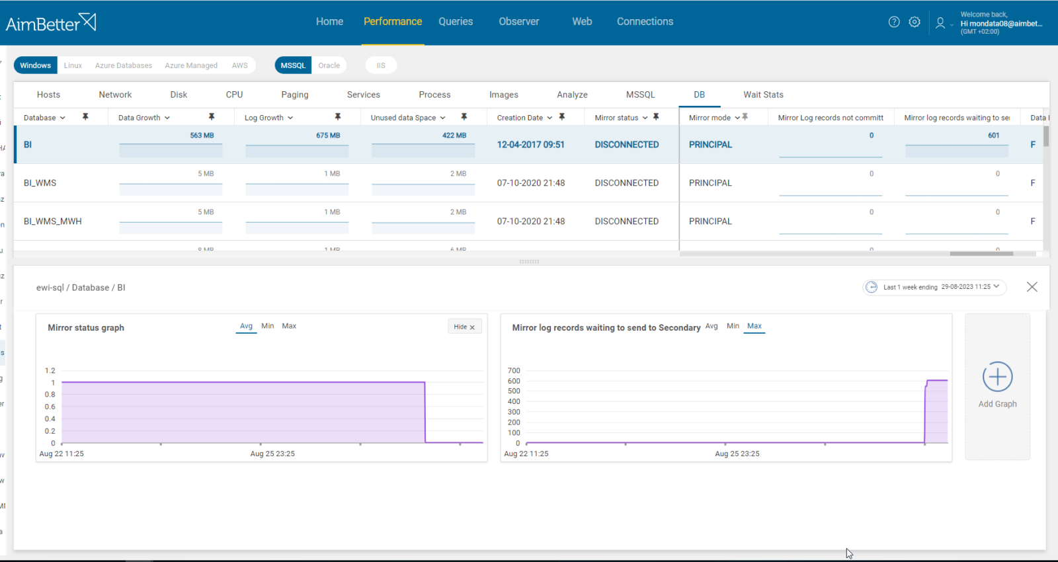Unpin the Mirror status column
Image resolution: width=1058 pixels, height=562 pixels.
click(x=656, y=117)
